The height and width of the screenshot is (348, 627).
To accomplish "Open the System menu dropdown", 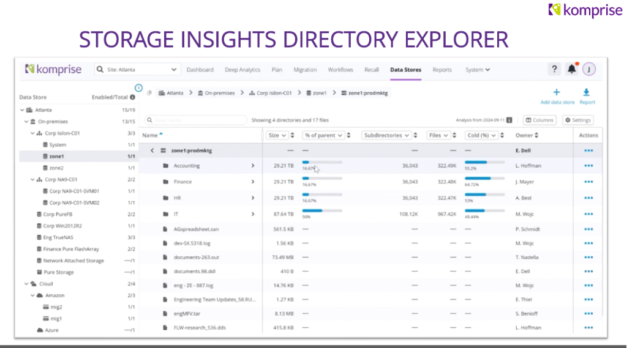I will coord(478,70).
